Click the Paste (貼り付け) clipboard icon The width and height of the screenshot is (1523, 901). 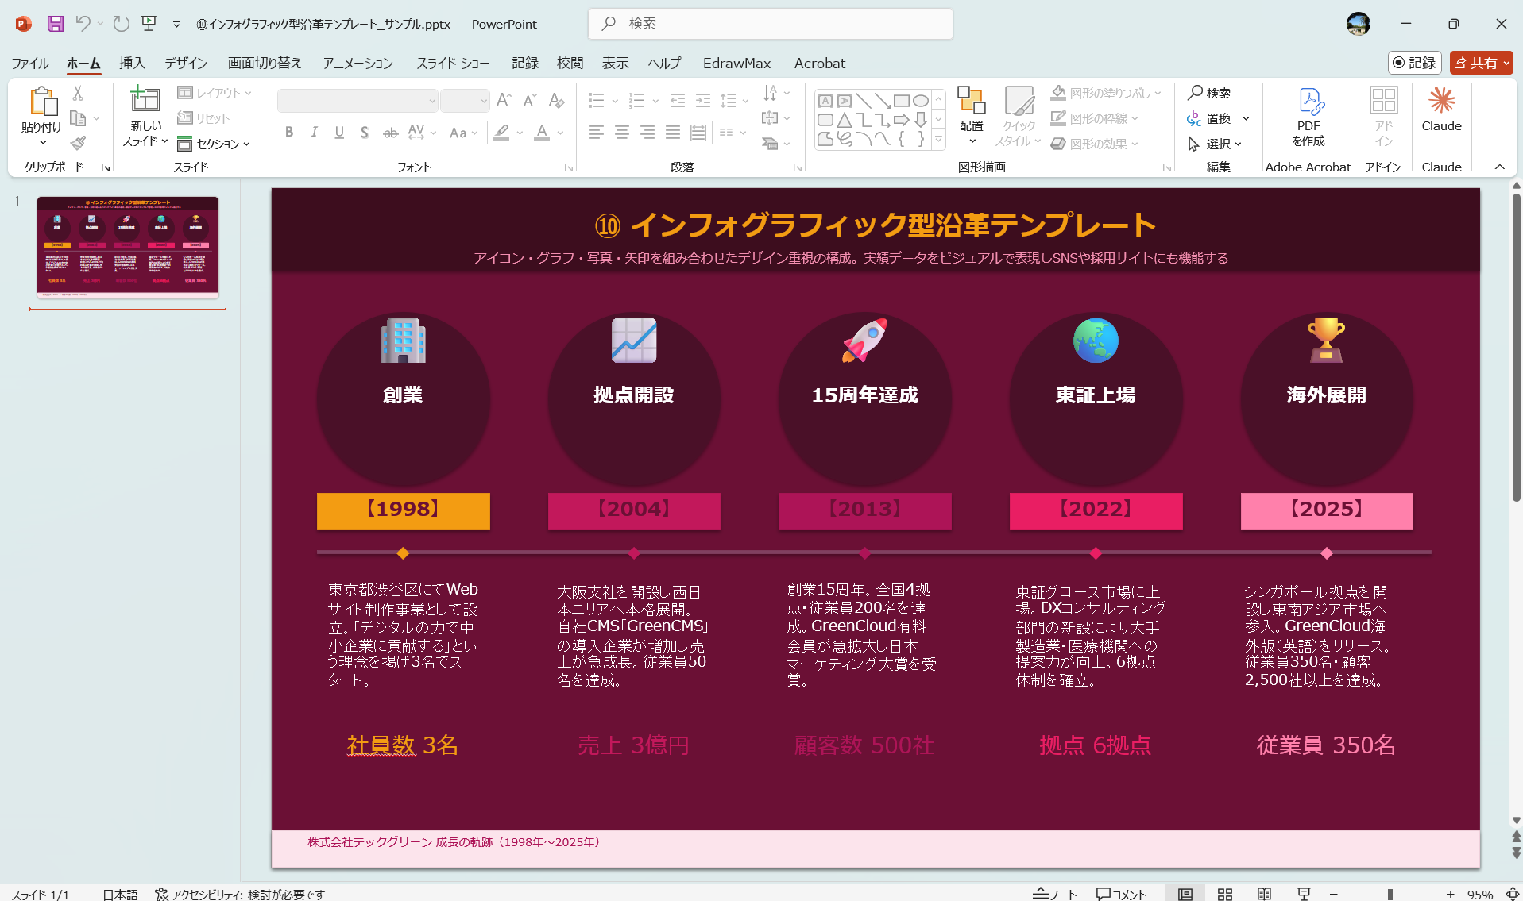[x=42, y=102]
